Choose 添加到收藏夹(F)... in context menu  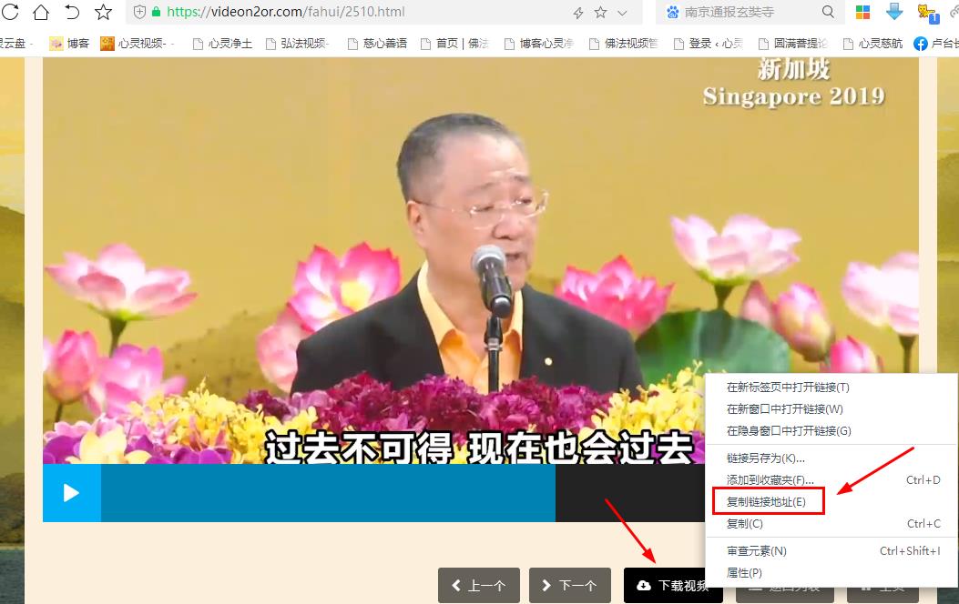(x=831, y=480)
